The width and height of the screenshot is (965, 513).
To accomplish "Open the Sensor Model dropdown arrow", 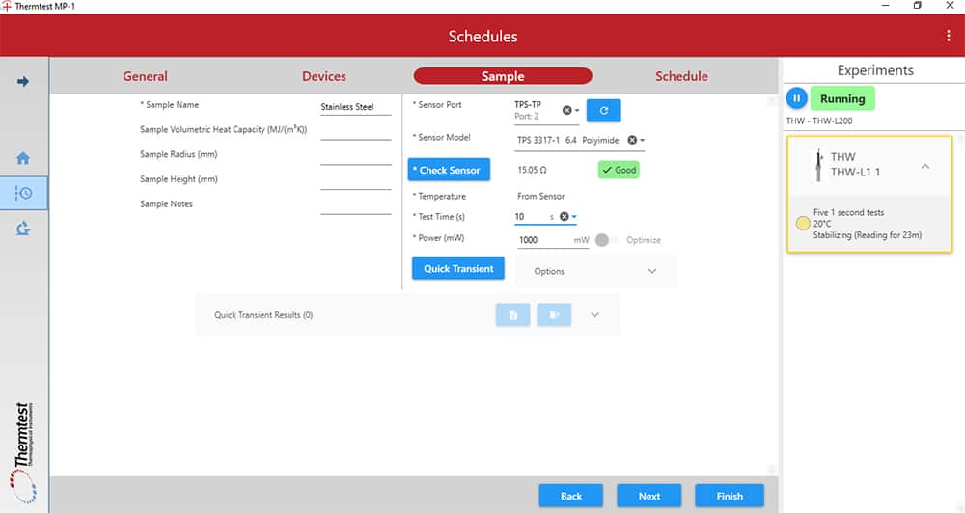I will [x=642, y=140].
